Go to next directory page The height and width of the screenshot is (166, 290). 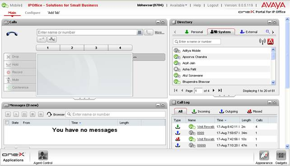(214, 90)
